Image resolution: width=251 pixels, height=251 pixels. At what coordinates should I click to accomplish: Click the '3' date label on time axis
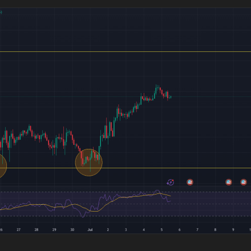pos(125,230)
